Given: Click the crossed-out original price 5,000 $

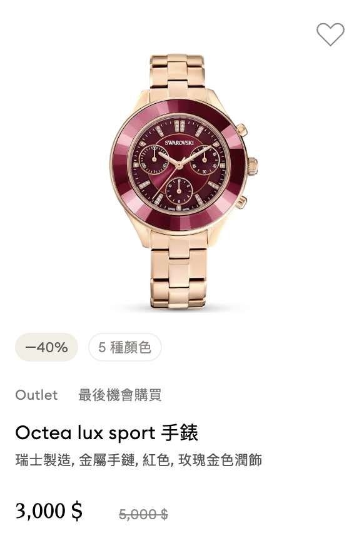Looking at the screenshot, I should coord(143,514).
